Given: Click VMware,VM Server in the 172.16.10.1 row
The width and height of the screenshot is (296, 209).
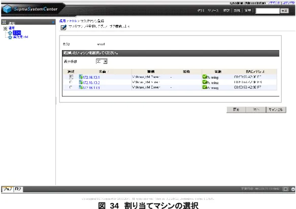Looking at the screenshot, I should [x=146, y=77].
